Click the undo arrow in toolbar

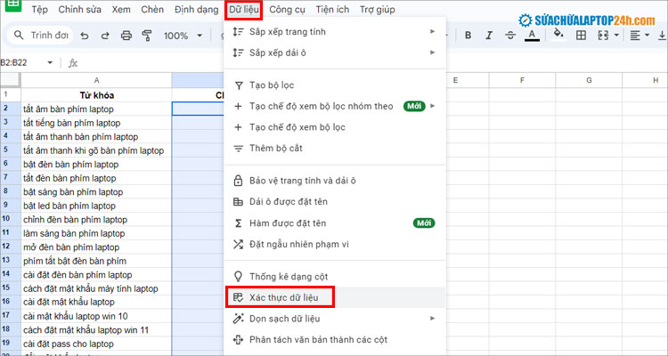[x=85, y=36]
